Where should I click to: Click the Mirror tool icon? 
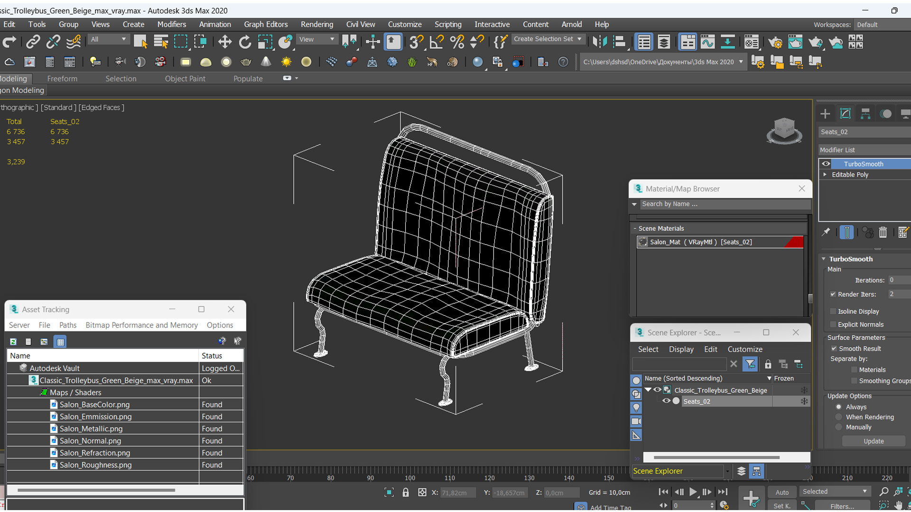(x=599, y=42)
